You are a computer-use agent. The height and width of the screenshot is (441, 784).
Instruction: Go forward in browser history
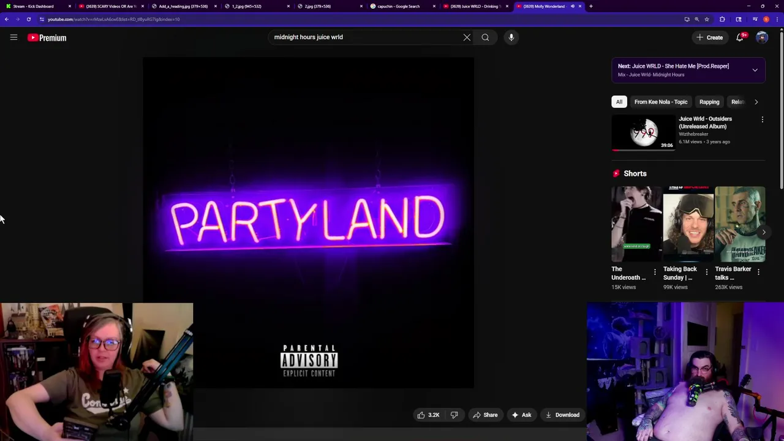[x=17, y=19]
